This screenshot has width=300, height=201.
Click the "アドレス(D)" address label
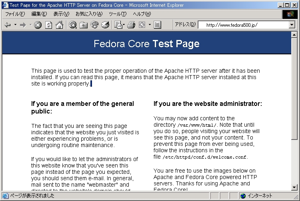tap(185, 24)
